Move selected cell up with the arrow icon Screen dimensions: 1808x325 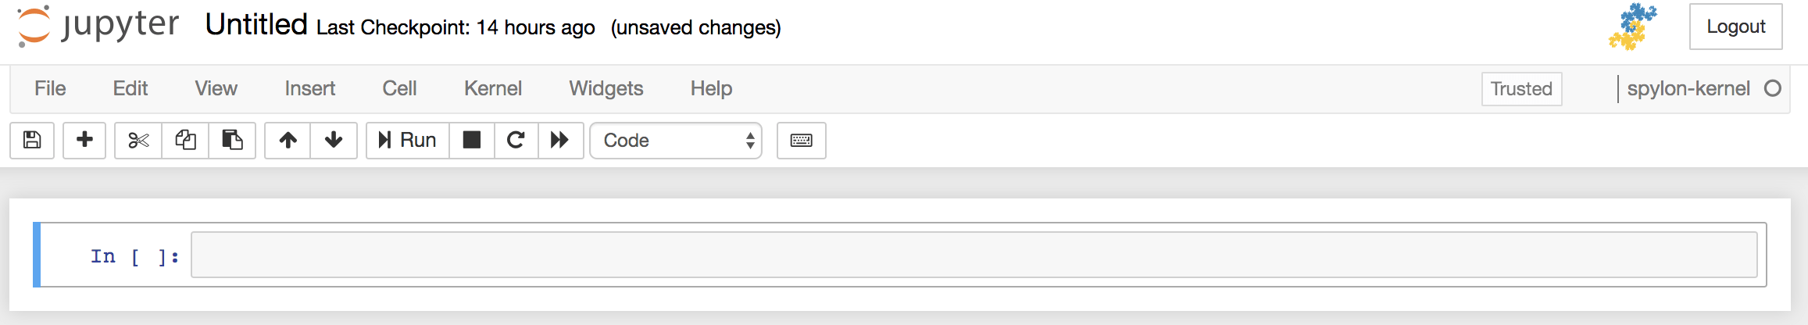tap(288, 141)
